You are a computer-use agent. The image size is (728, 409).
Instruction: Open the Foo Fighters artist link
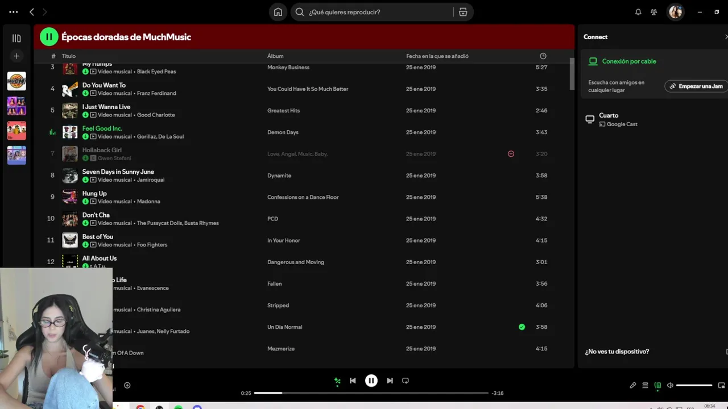(x=152, y=244)
